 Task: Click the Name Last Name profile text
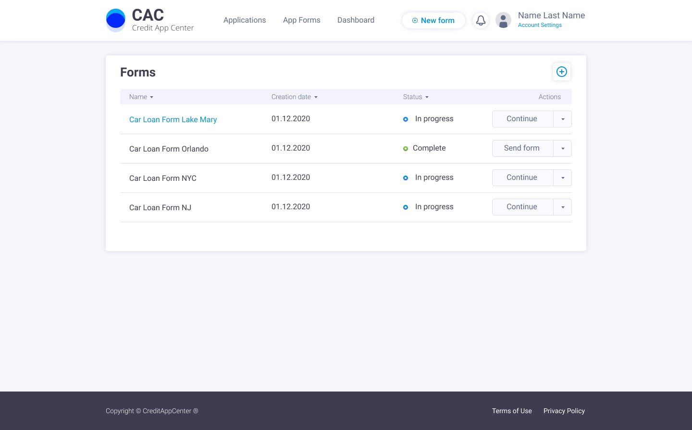(551, 15)
